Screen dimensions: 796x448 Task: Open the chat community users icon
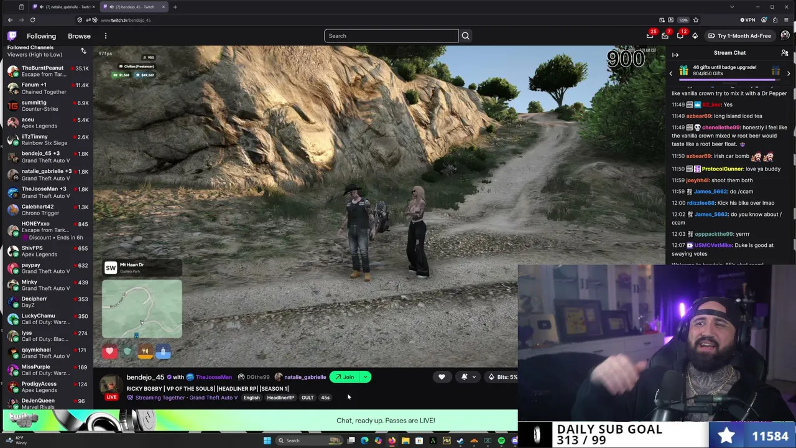785,54
